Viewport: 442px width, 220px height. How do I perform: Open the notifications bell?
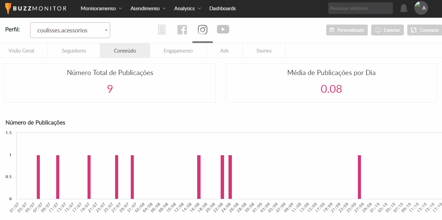tap(404, 9)
